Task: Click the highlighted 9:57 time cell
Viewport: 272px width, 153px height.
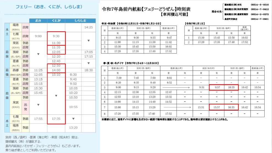Action: (217, 88)
